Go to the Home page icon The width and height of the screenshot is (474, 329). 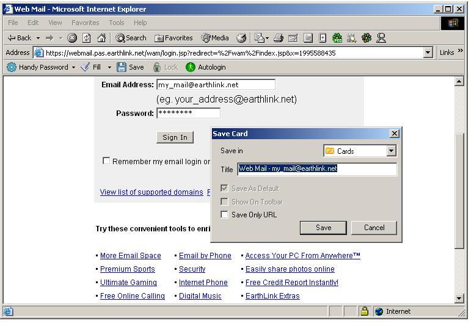pyautogui.click(x=101, y=38)
